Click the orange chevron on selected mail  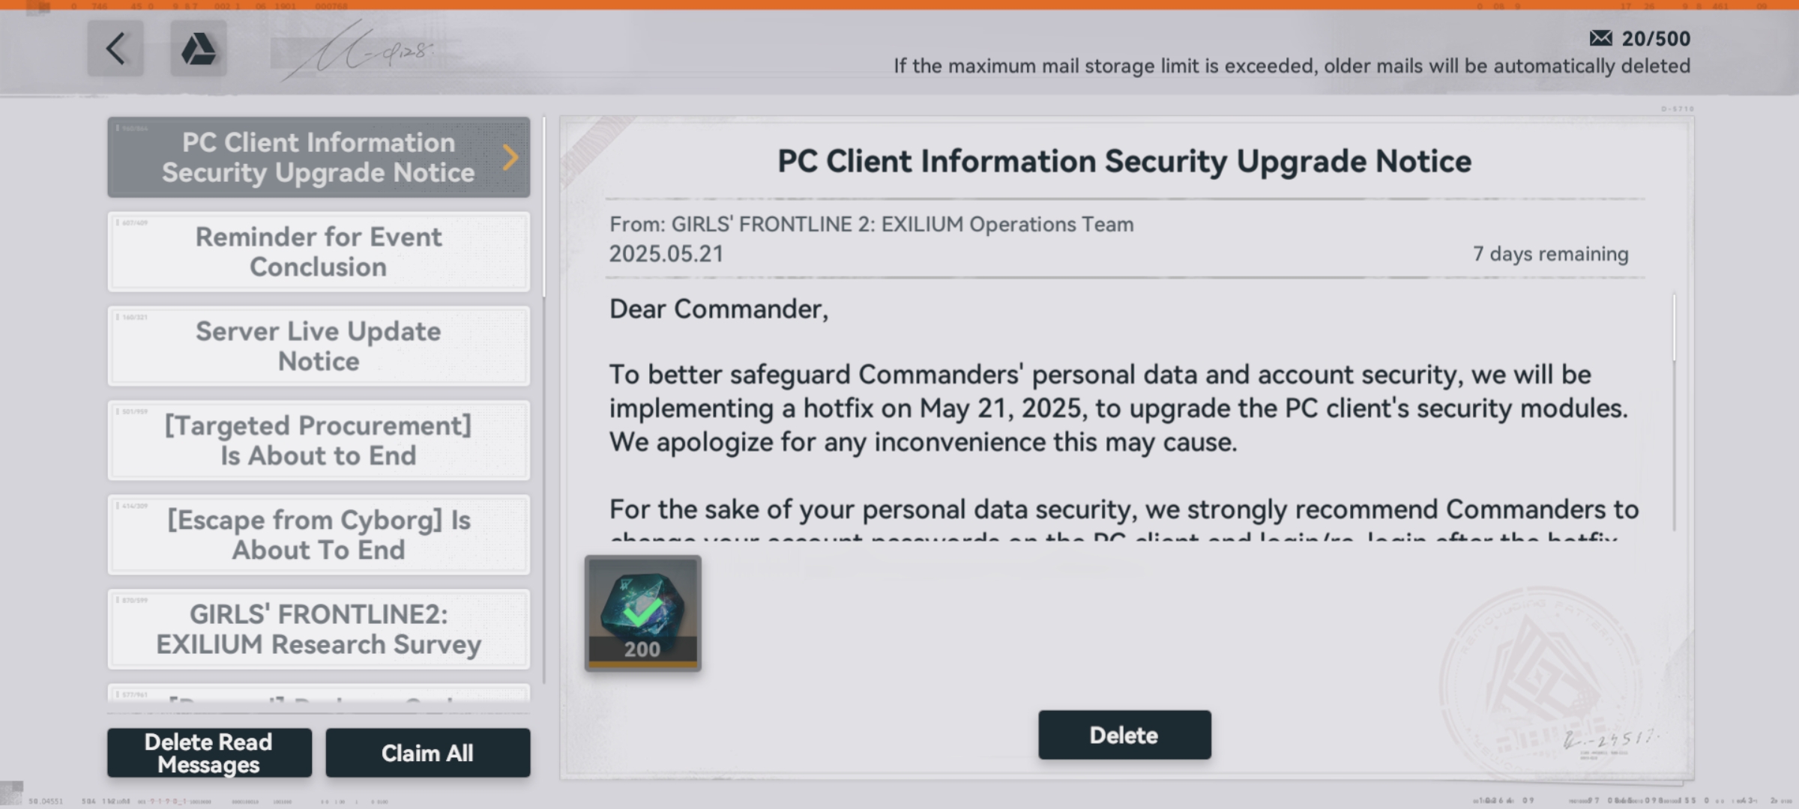tap(510, 157)
